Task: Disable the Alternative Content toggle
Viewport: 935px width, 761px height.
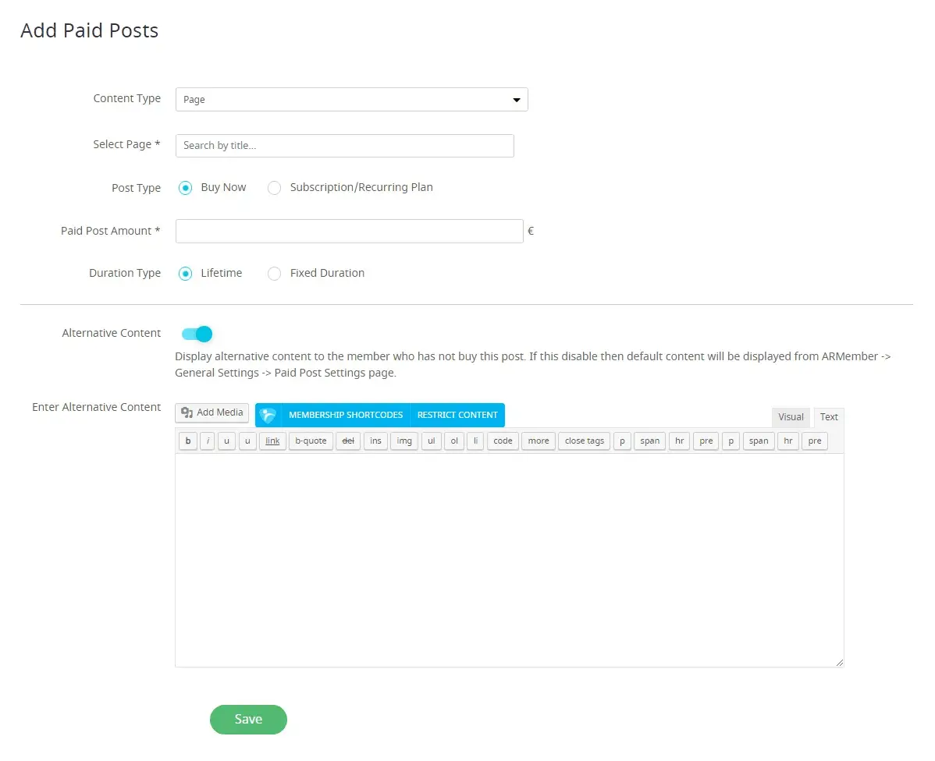Action: pyautogui.click(x=197, y=334)
